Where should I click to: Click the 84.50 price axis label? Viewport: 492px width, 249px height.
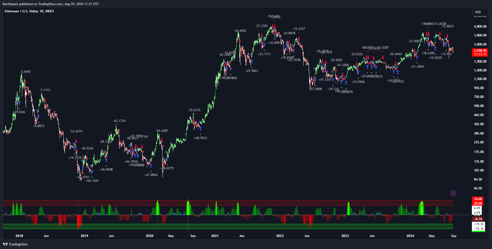pyautogui.click(x=478, y=179)
